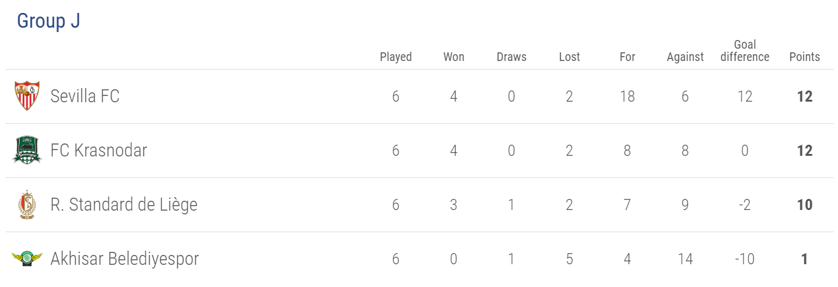Click the Group J heading
The width and height of the screenshot is (838, 287).
coord(49,21)
